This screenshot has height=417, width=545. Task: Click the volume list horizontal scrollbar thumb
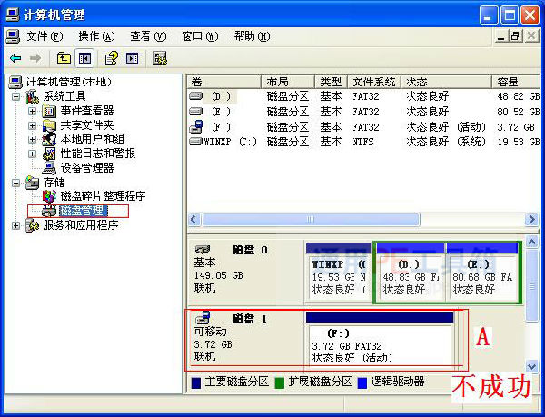click(x=311, y=219)
